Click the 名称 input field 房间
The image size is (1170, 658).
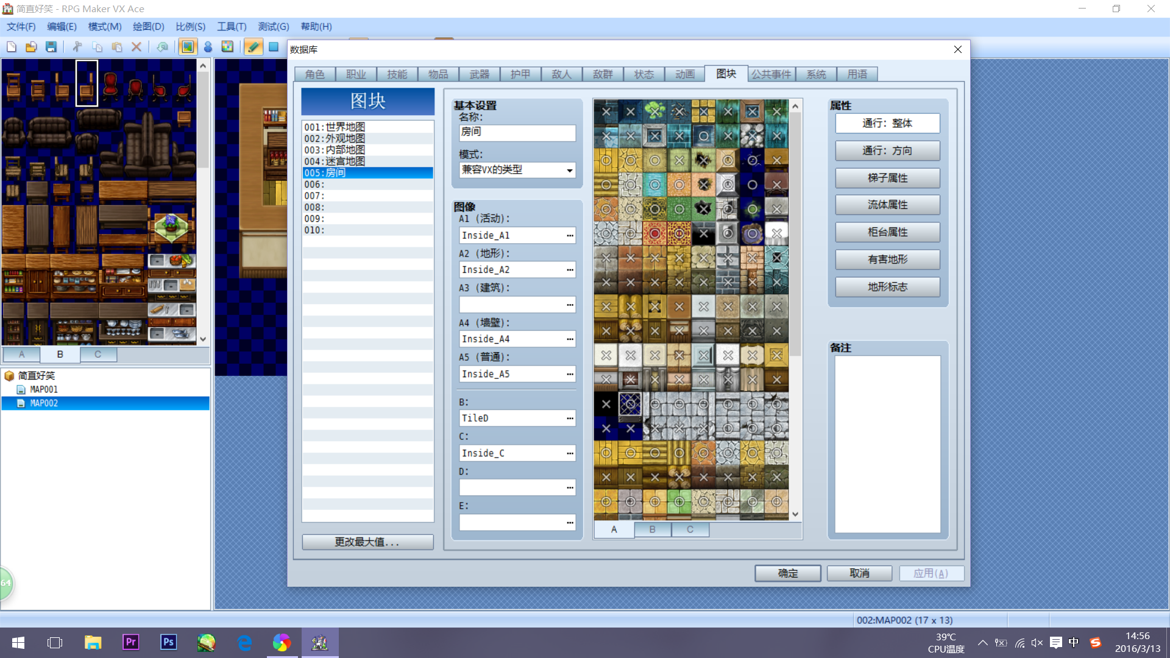coord(517,132)
